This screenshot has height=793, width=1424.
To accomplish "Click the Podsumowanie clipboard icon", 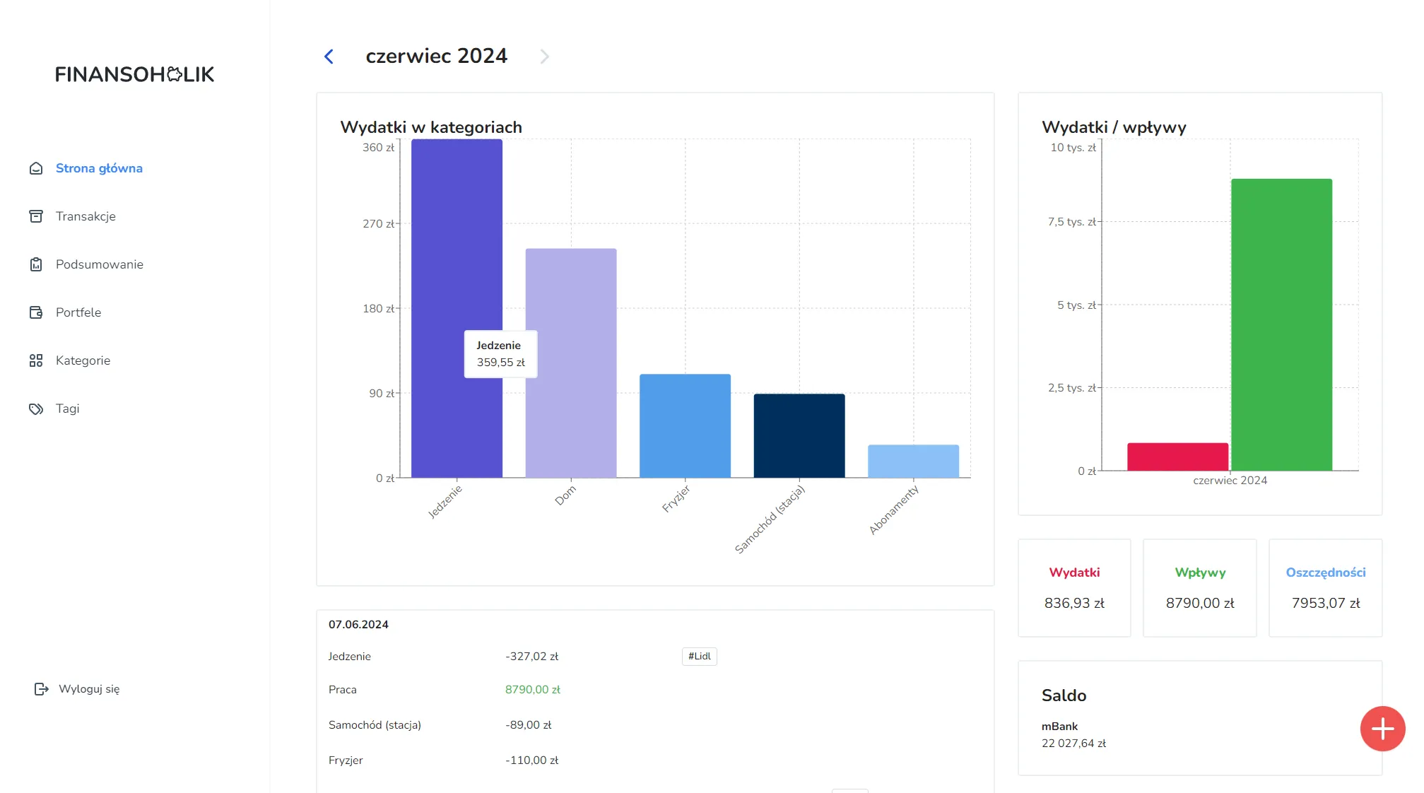I will [36, 264].
